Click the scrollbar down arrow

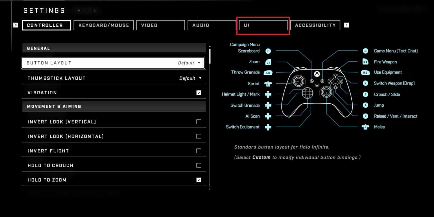pyautogui.click(x=210, y=189)
